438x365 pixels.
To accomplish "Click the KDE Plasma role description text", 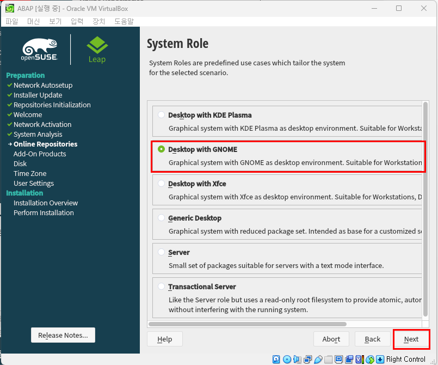I will pos(295,128).
